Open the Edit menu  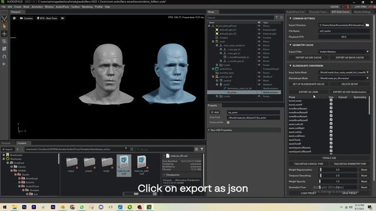pos(10,6)
